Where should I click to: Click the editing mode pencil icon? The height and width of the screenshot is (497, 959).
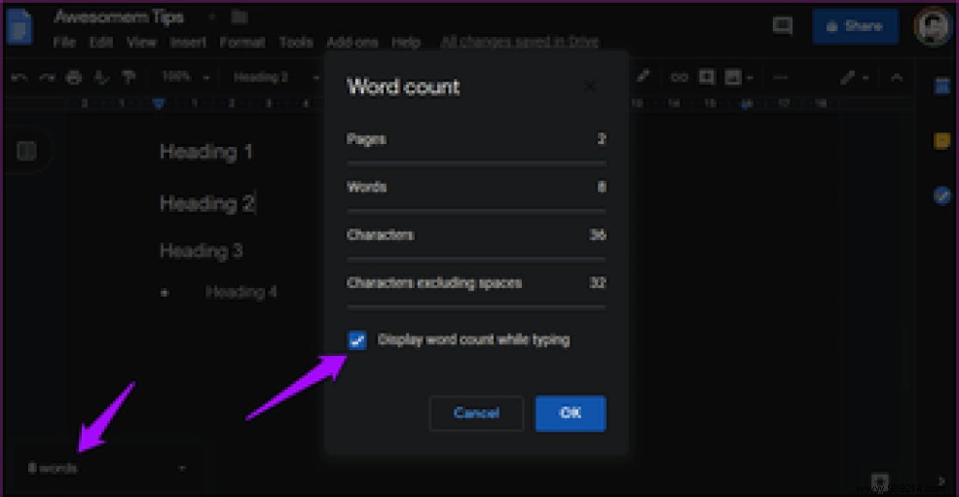click(x=846, y=78)
